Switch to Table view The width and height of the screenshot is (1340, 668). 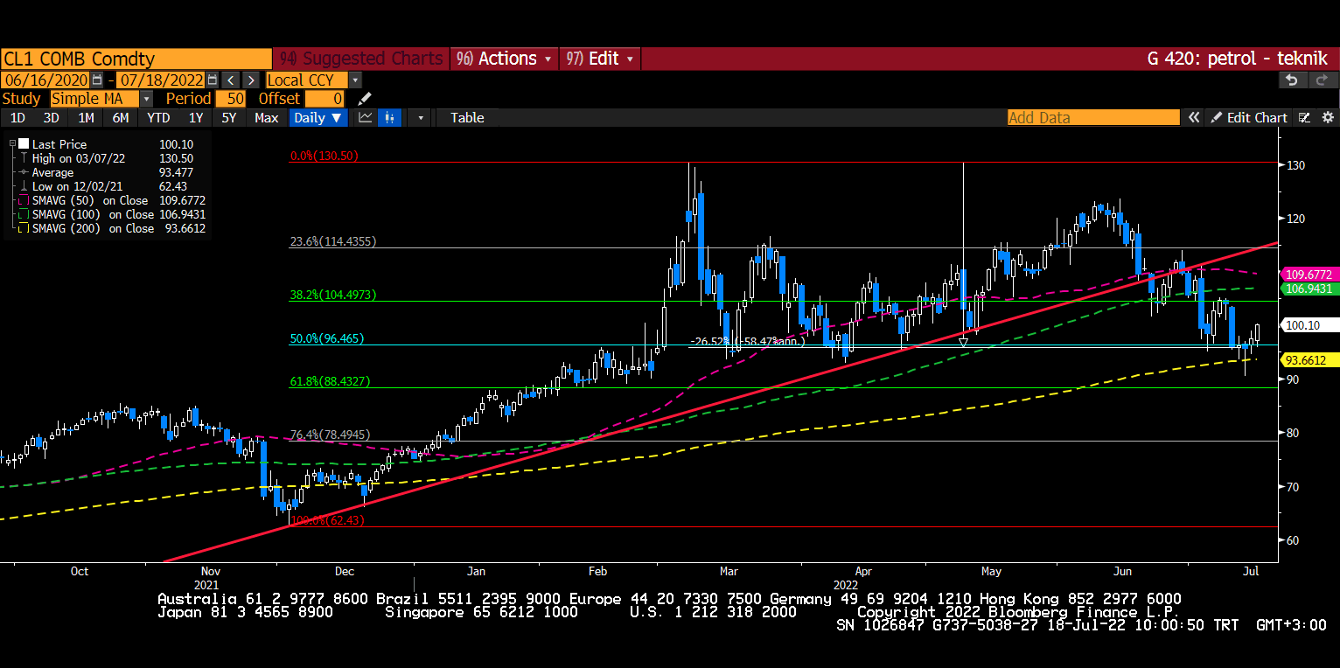(x=467, y=118)
